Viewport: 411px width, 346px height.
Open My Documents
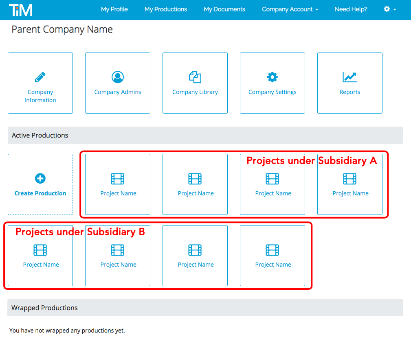tap(224, 9)
